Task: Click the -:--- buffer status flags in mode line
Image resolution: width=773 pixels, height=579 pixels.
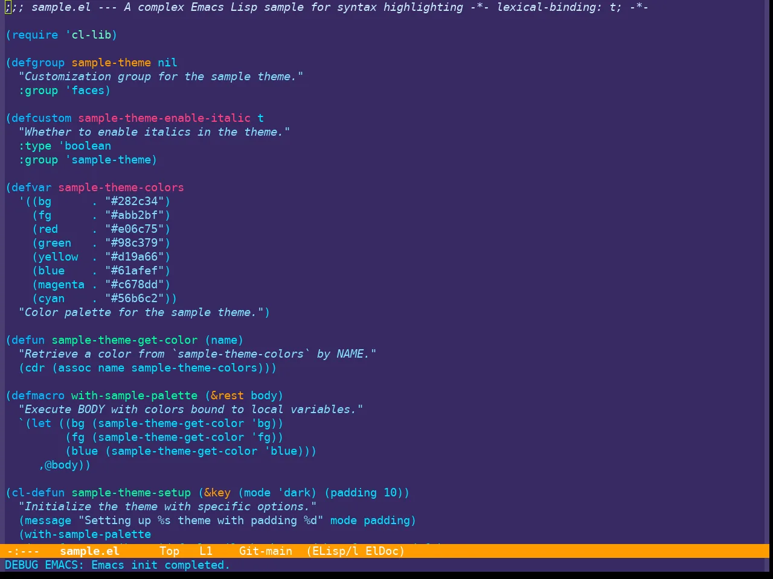Action: (x=23, y=551)
